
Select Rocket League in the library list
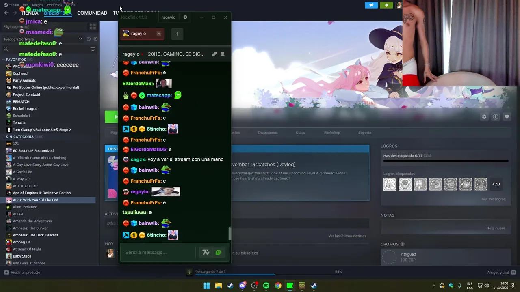click(25, 109)
